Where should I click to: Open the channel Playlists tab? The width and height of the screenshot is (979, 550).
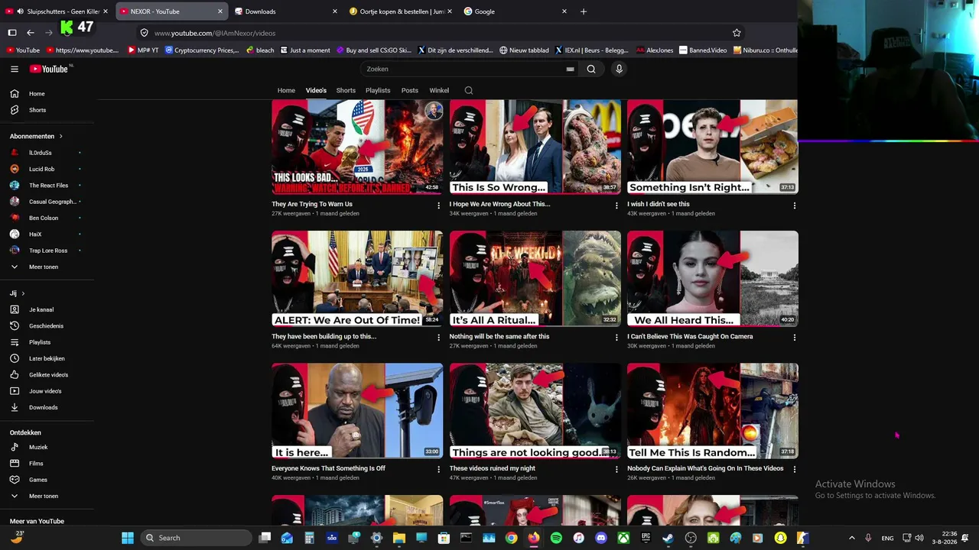coord(378,90)
